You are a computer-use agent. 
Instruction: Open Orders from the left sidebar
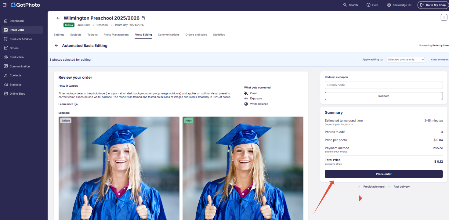click(14, 48)
